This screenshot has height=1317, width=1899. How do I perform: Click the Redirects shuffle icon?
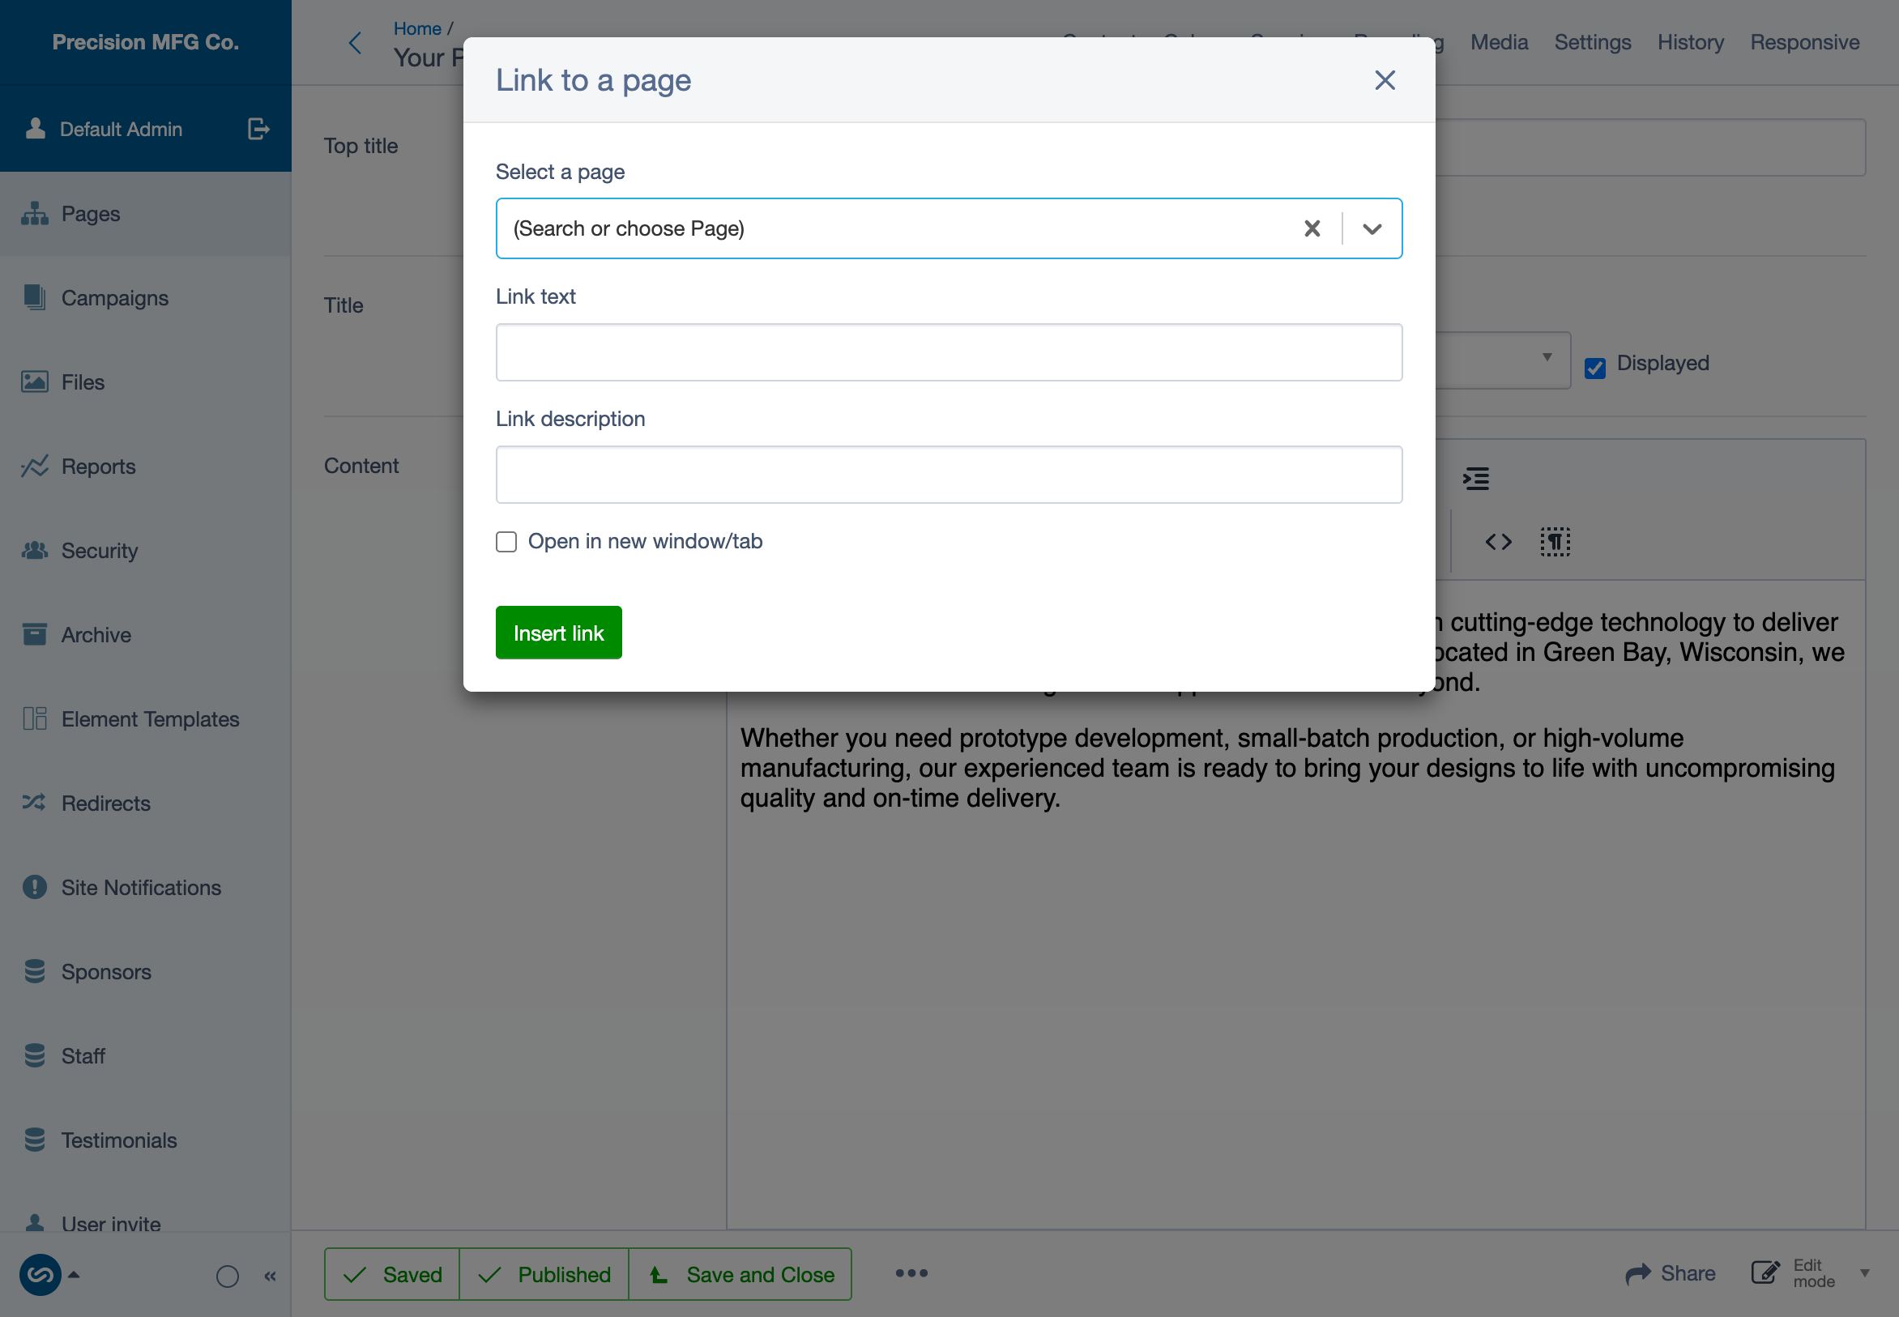[x=35, y=802]
